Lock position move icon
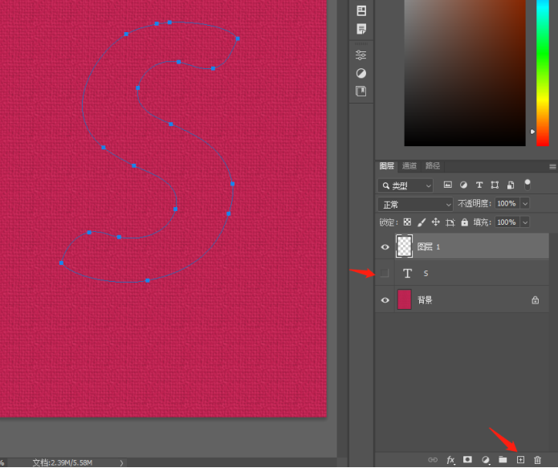558x468 pixels. click(x=436, y=222)
